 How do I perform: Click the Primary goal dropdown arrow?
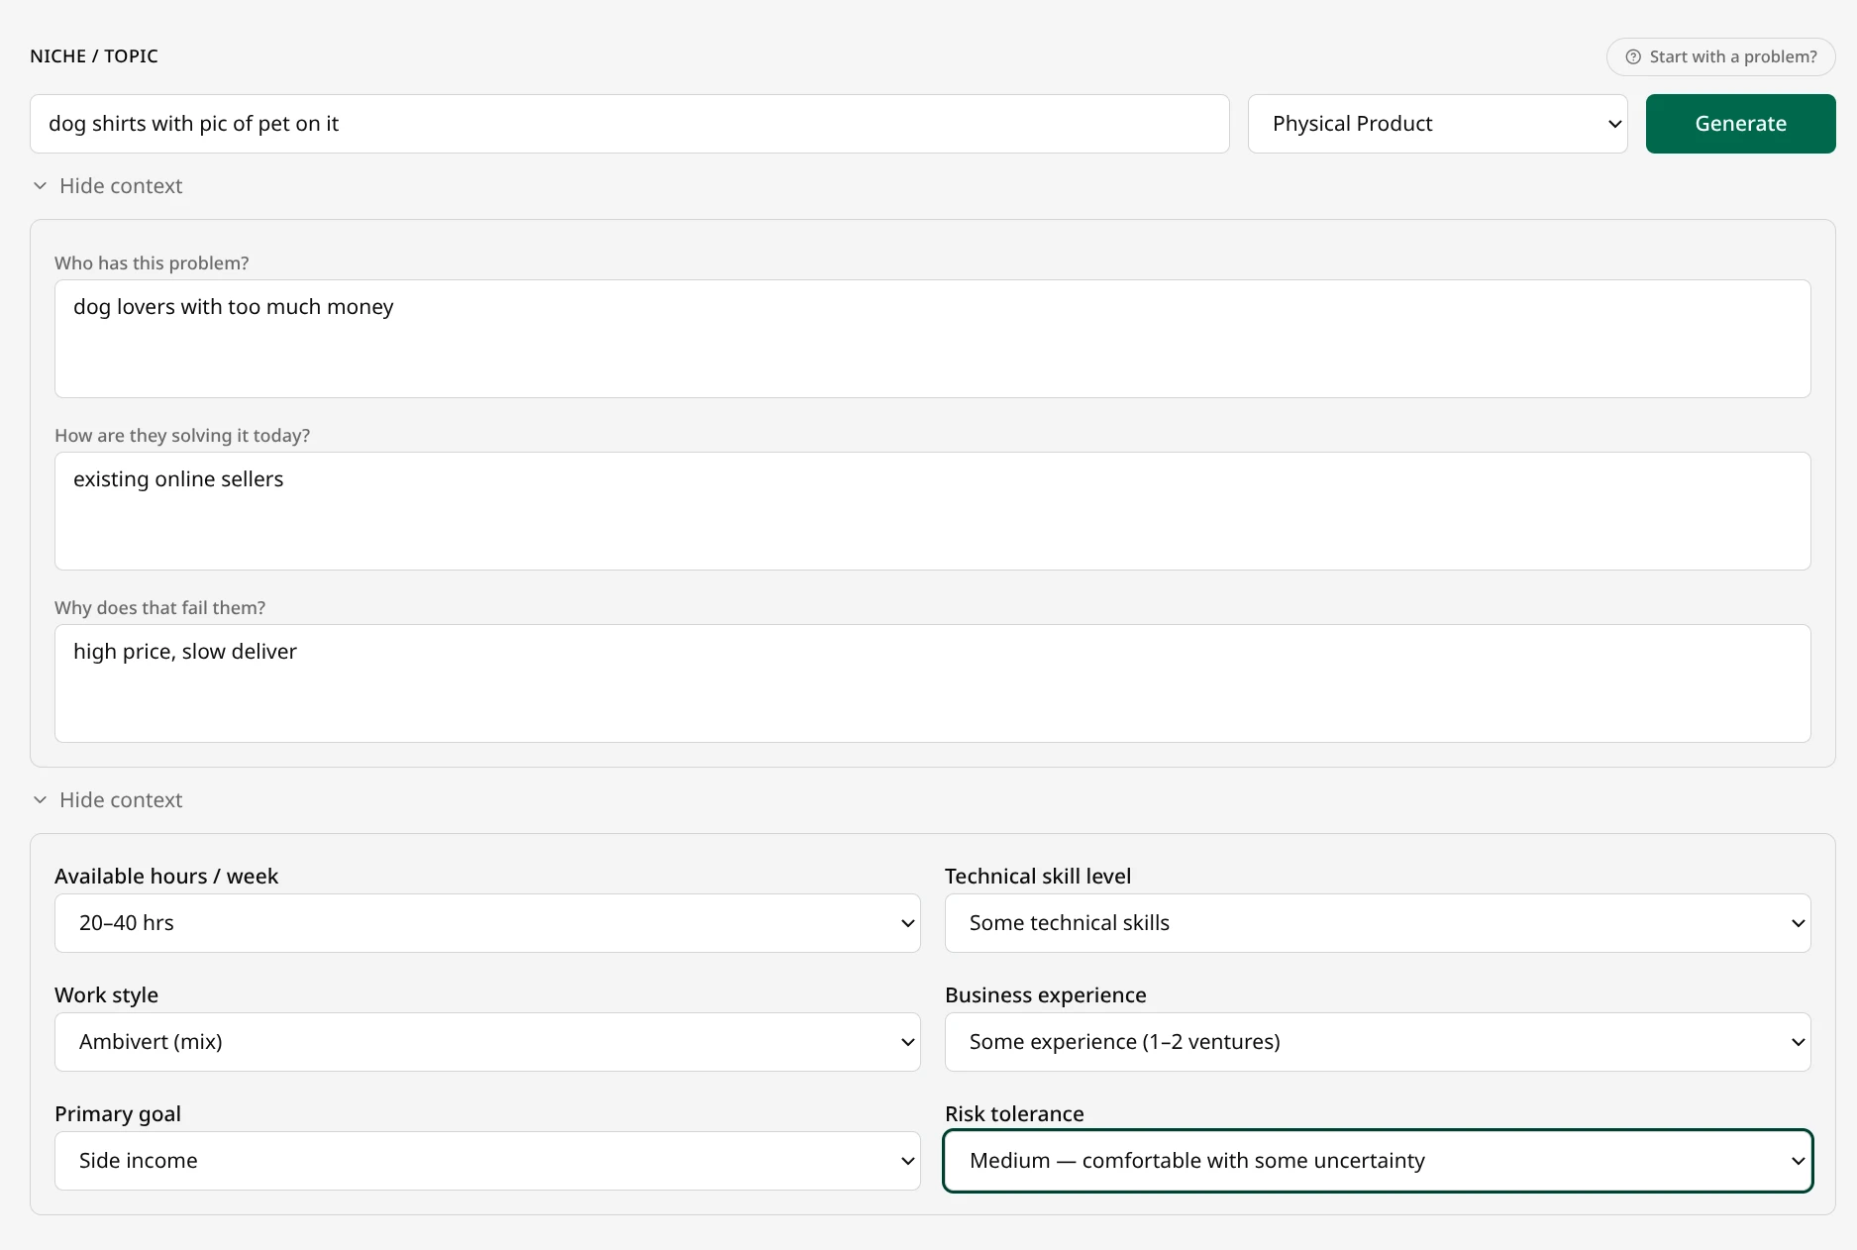906,1161
